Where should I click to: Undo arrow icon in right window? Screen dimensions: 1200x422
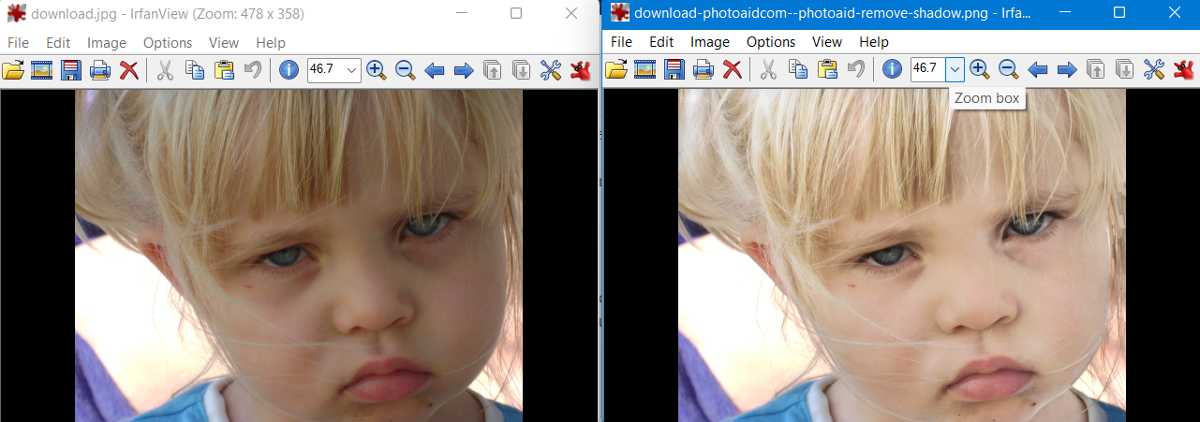855,69
